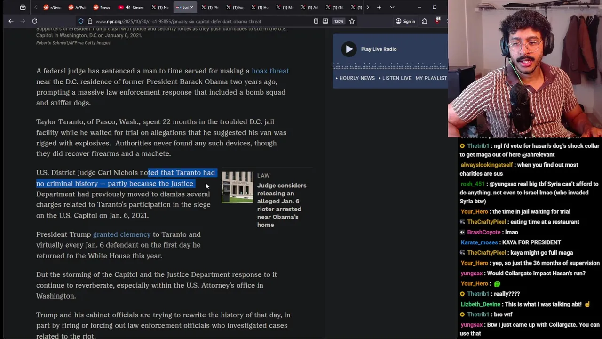Expand the LISTEN LIVE section
602x339 pixels.
(x=395, y=78)
